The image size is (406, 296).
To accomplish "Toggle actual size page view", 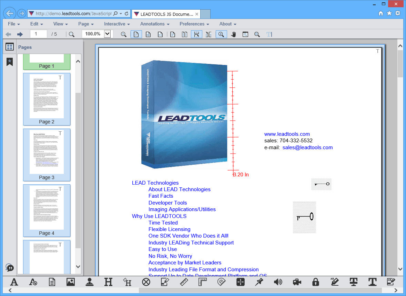I will 136,34.
